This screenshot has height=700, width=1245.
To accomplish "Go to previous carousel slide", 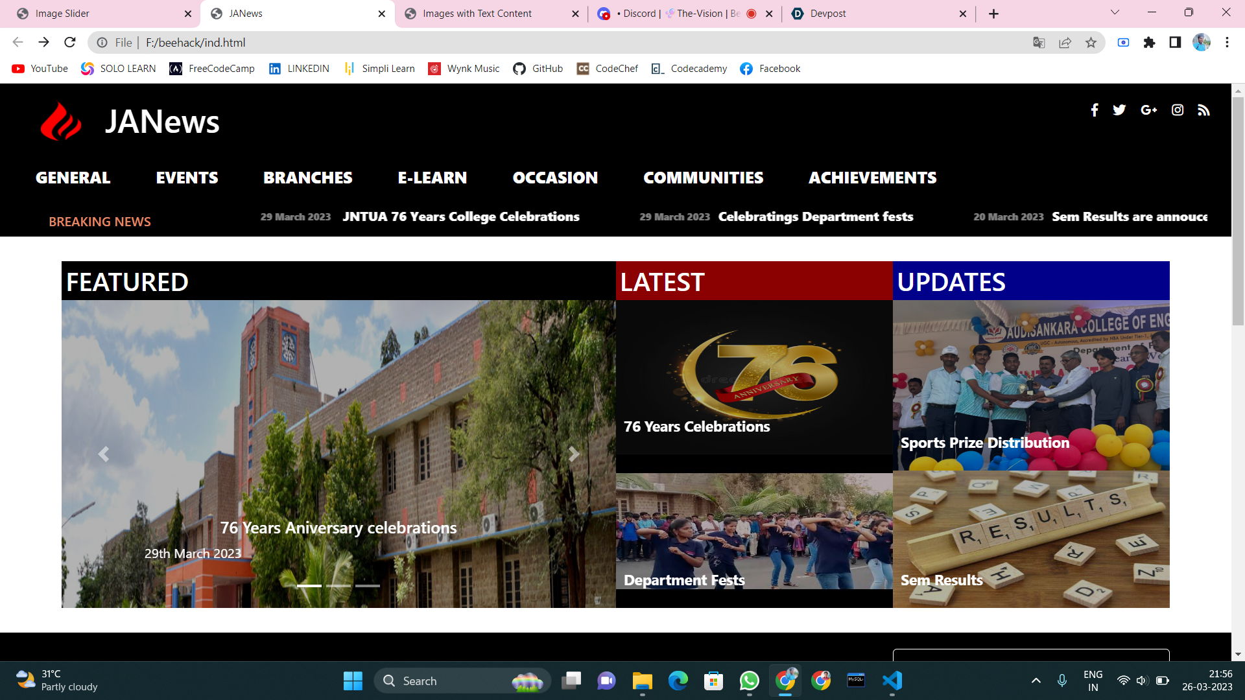I will (x=103, y=454).
